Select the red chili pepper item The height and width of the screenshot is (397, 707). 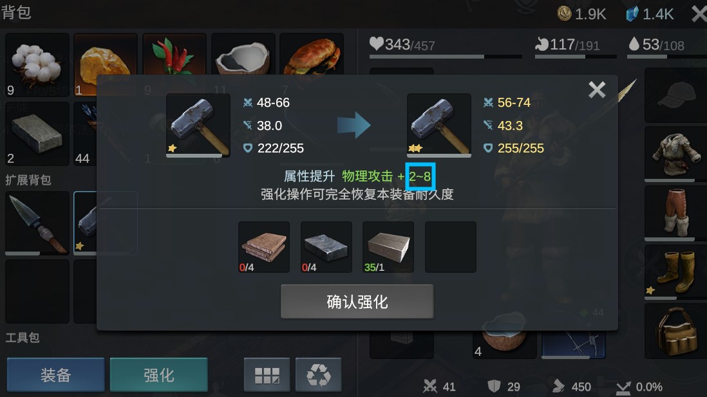[x=174, y=54]
